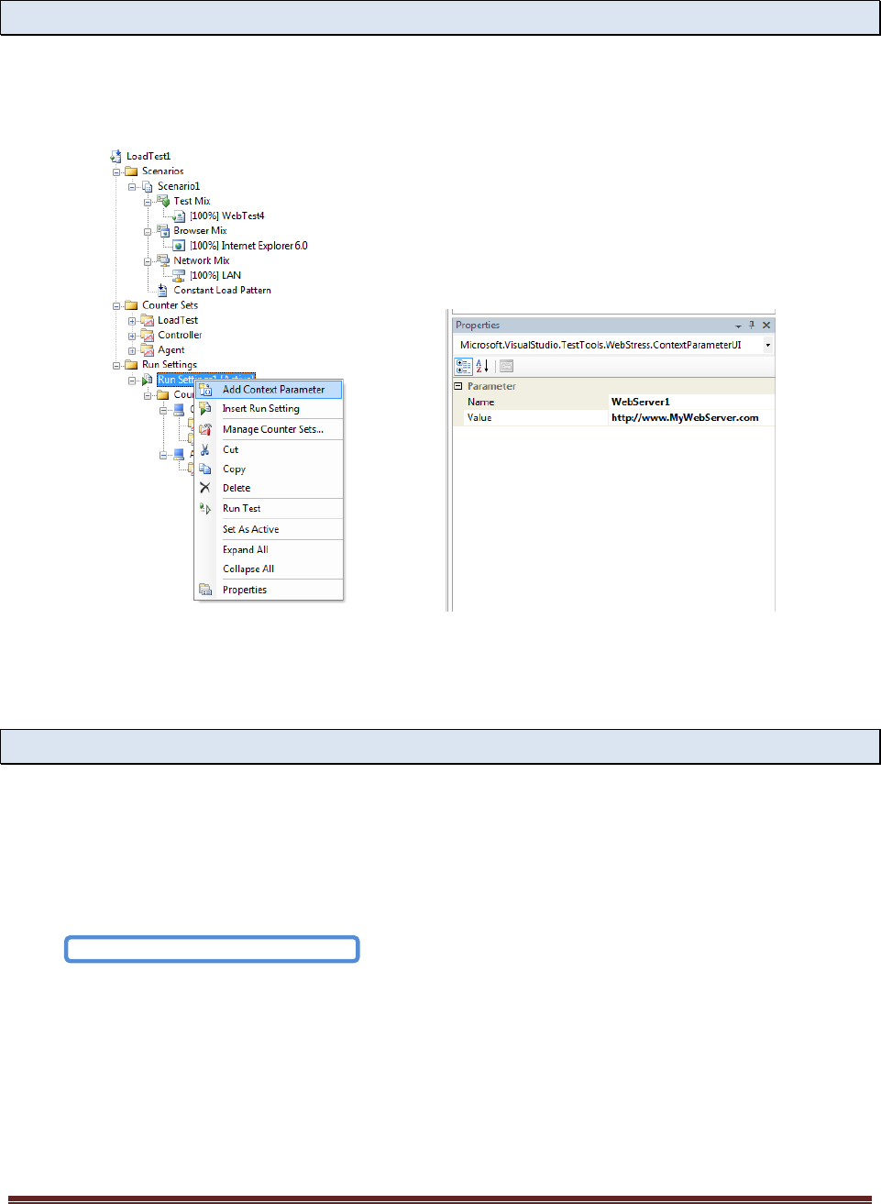Image resolution: width=881 pixels, height=1204 pixels.
Task: Choose Cut from the context menu
Action: tap(269, 449)
